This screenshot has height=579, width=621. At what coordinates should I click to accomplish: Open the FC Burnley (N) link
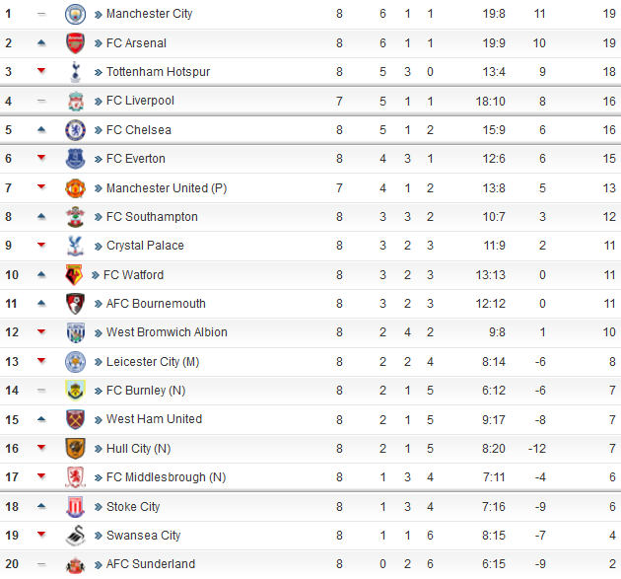pyautogui.click(x=146, y=391)
